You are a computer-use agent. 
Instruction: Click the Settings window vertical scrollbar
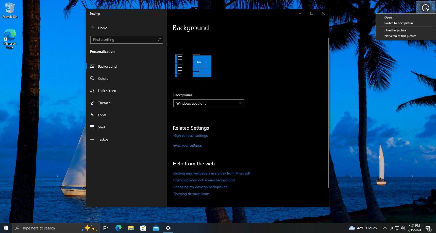tap(328, 113)
